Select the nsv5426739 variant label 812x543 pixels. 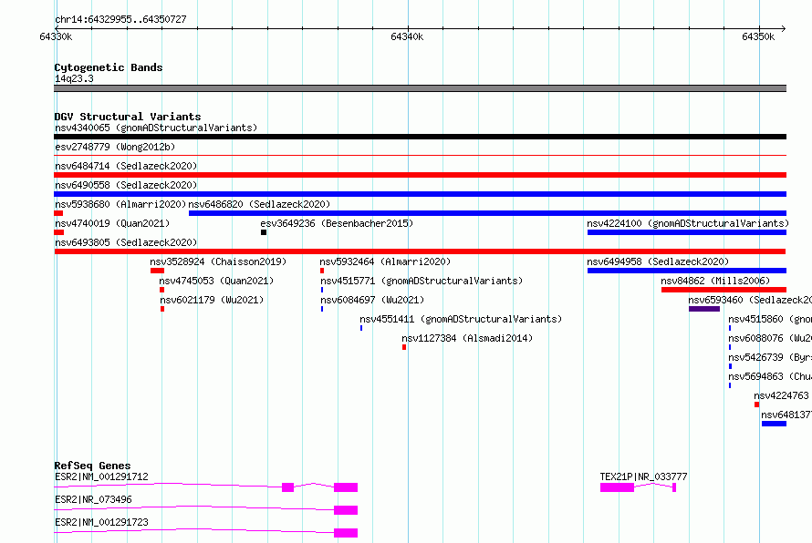tap(770, 357)
